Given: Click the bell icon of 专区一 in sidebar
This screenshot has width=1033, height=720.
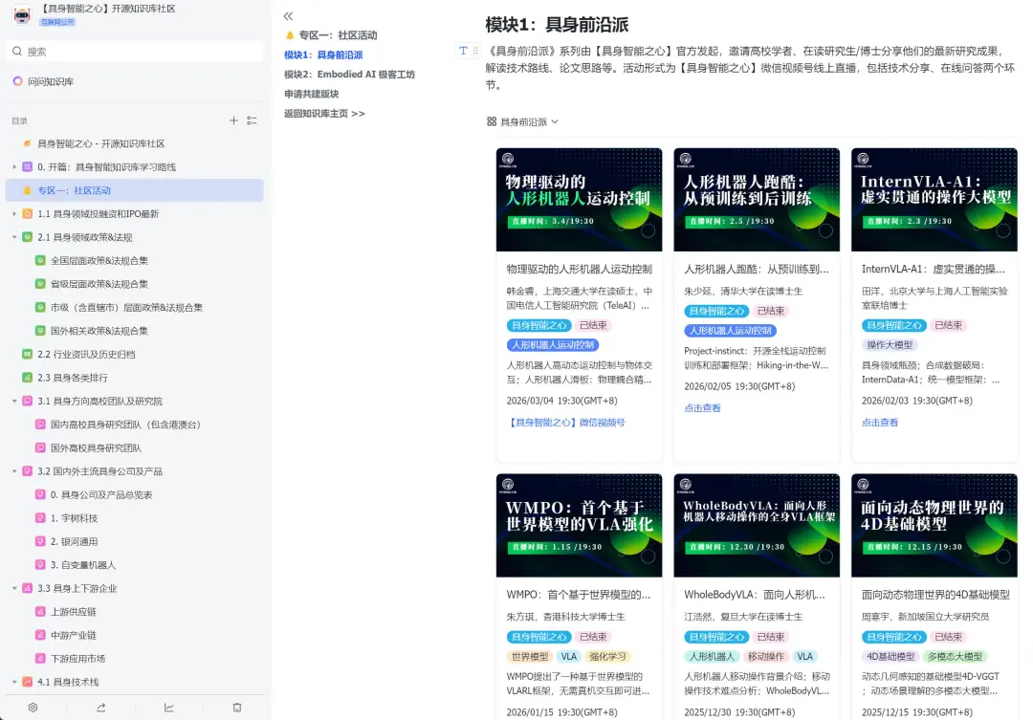Looking at the screenshot, I should pyautogui.click(x=27, y=190).
